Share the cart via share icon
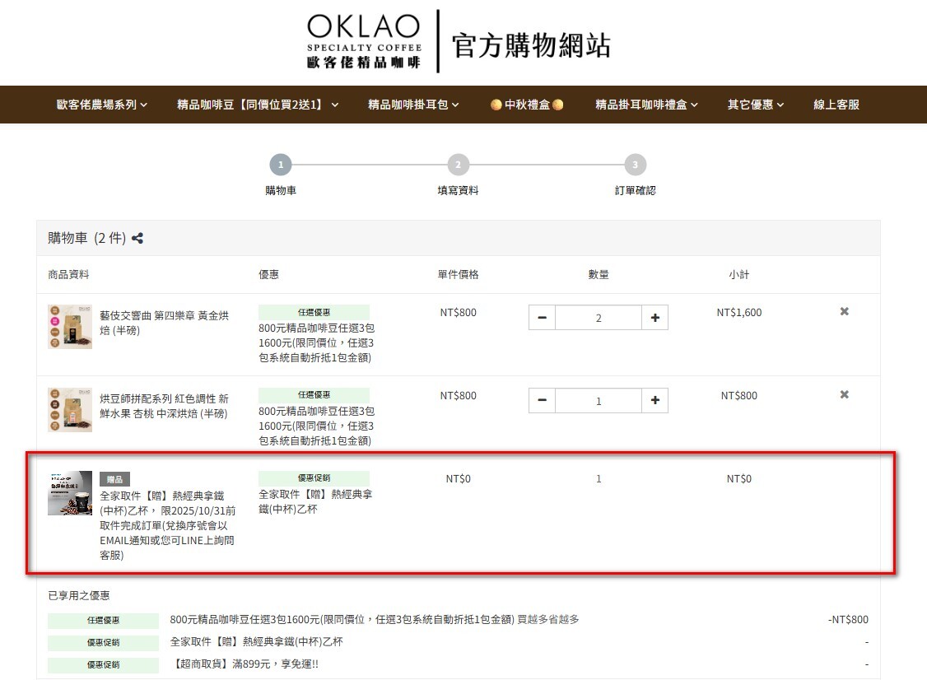The image size is (927, 680). (x=137, y=238)
